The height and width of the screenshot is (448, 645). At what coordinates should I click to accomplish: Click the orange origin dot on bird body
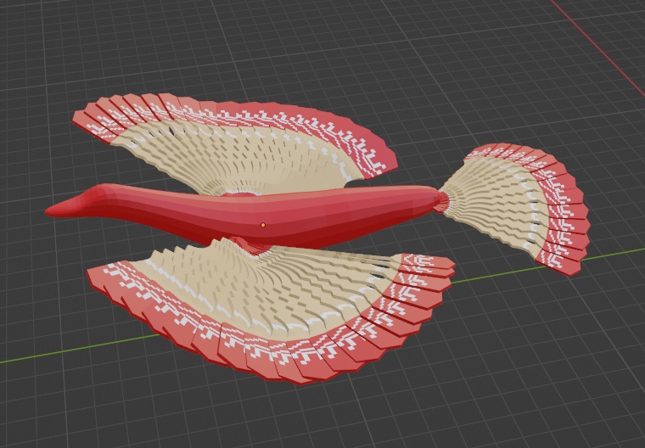pos(263,225)
